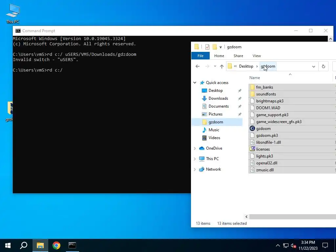The height and width of the screenshot is (252, 336).
Task: Open the muted volume tray icon
Action: point(294,245)
